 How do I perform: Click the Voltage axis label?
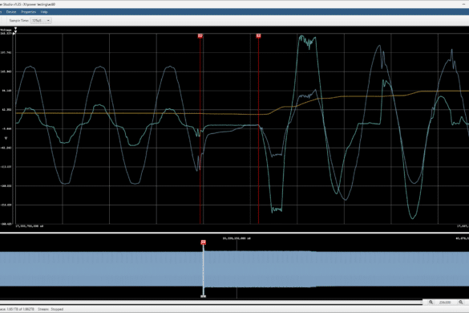click(x=6, y=30)
